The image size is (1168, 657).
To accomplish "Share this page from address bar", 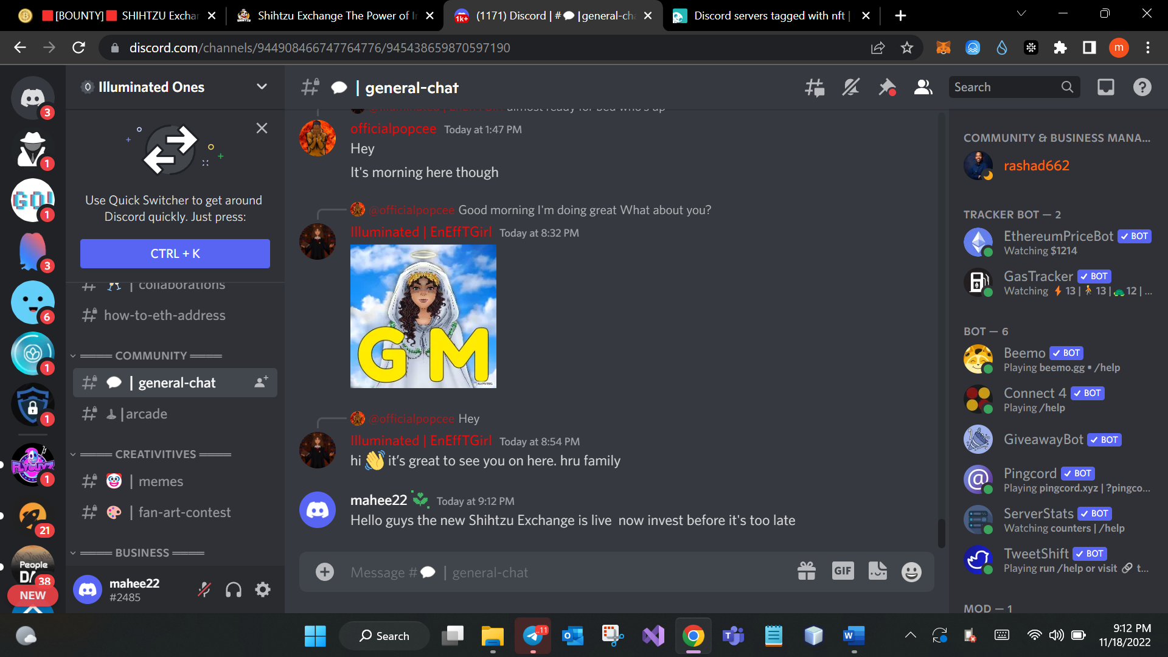I will [878, 47].
